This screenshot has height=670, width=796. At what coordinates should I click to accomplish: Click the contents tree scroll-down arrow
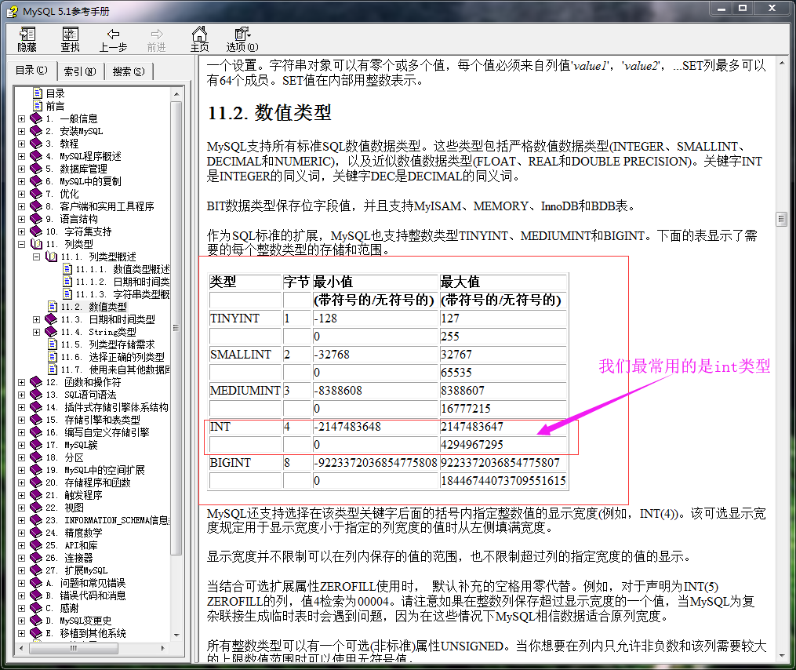(x=176, y=635)
